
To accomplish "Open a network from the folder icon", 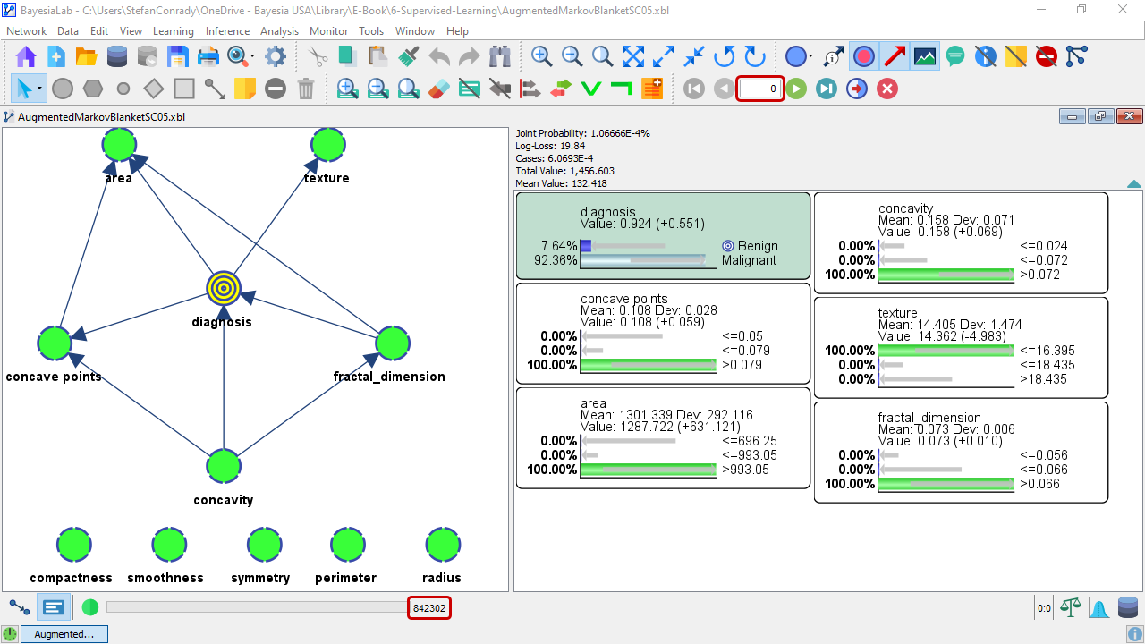I will [x=86, y=56].
